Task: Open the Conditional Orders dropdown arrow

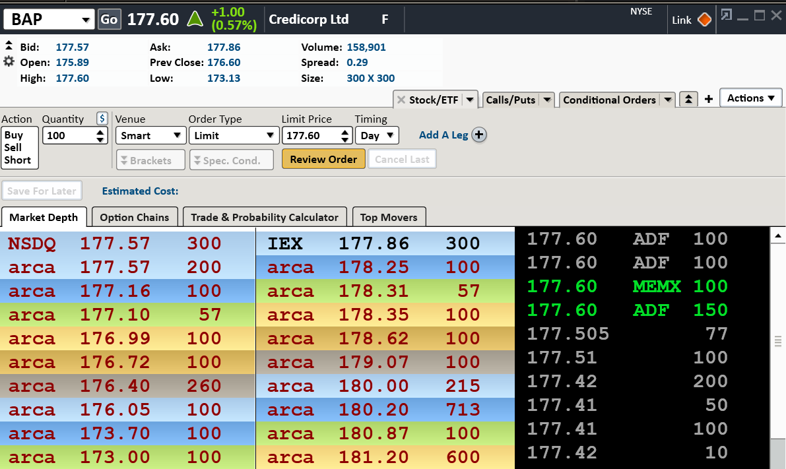Action: click(668, 100)
